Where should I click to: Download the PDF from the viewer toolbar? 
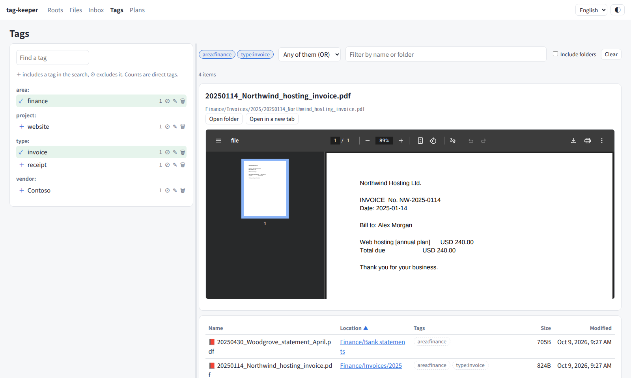click(573, 141)
